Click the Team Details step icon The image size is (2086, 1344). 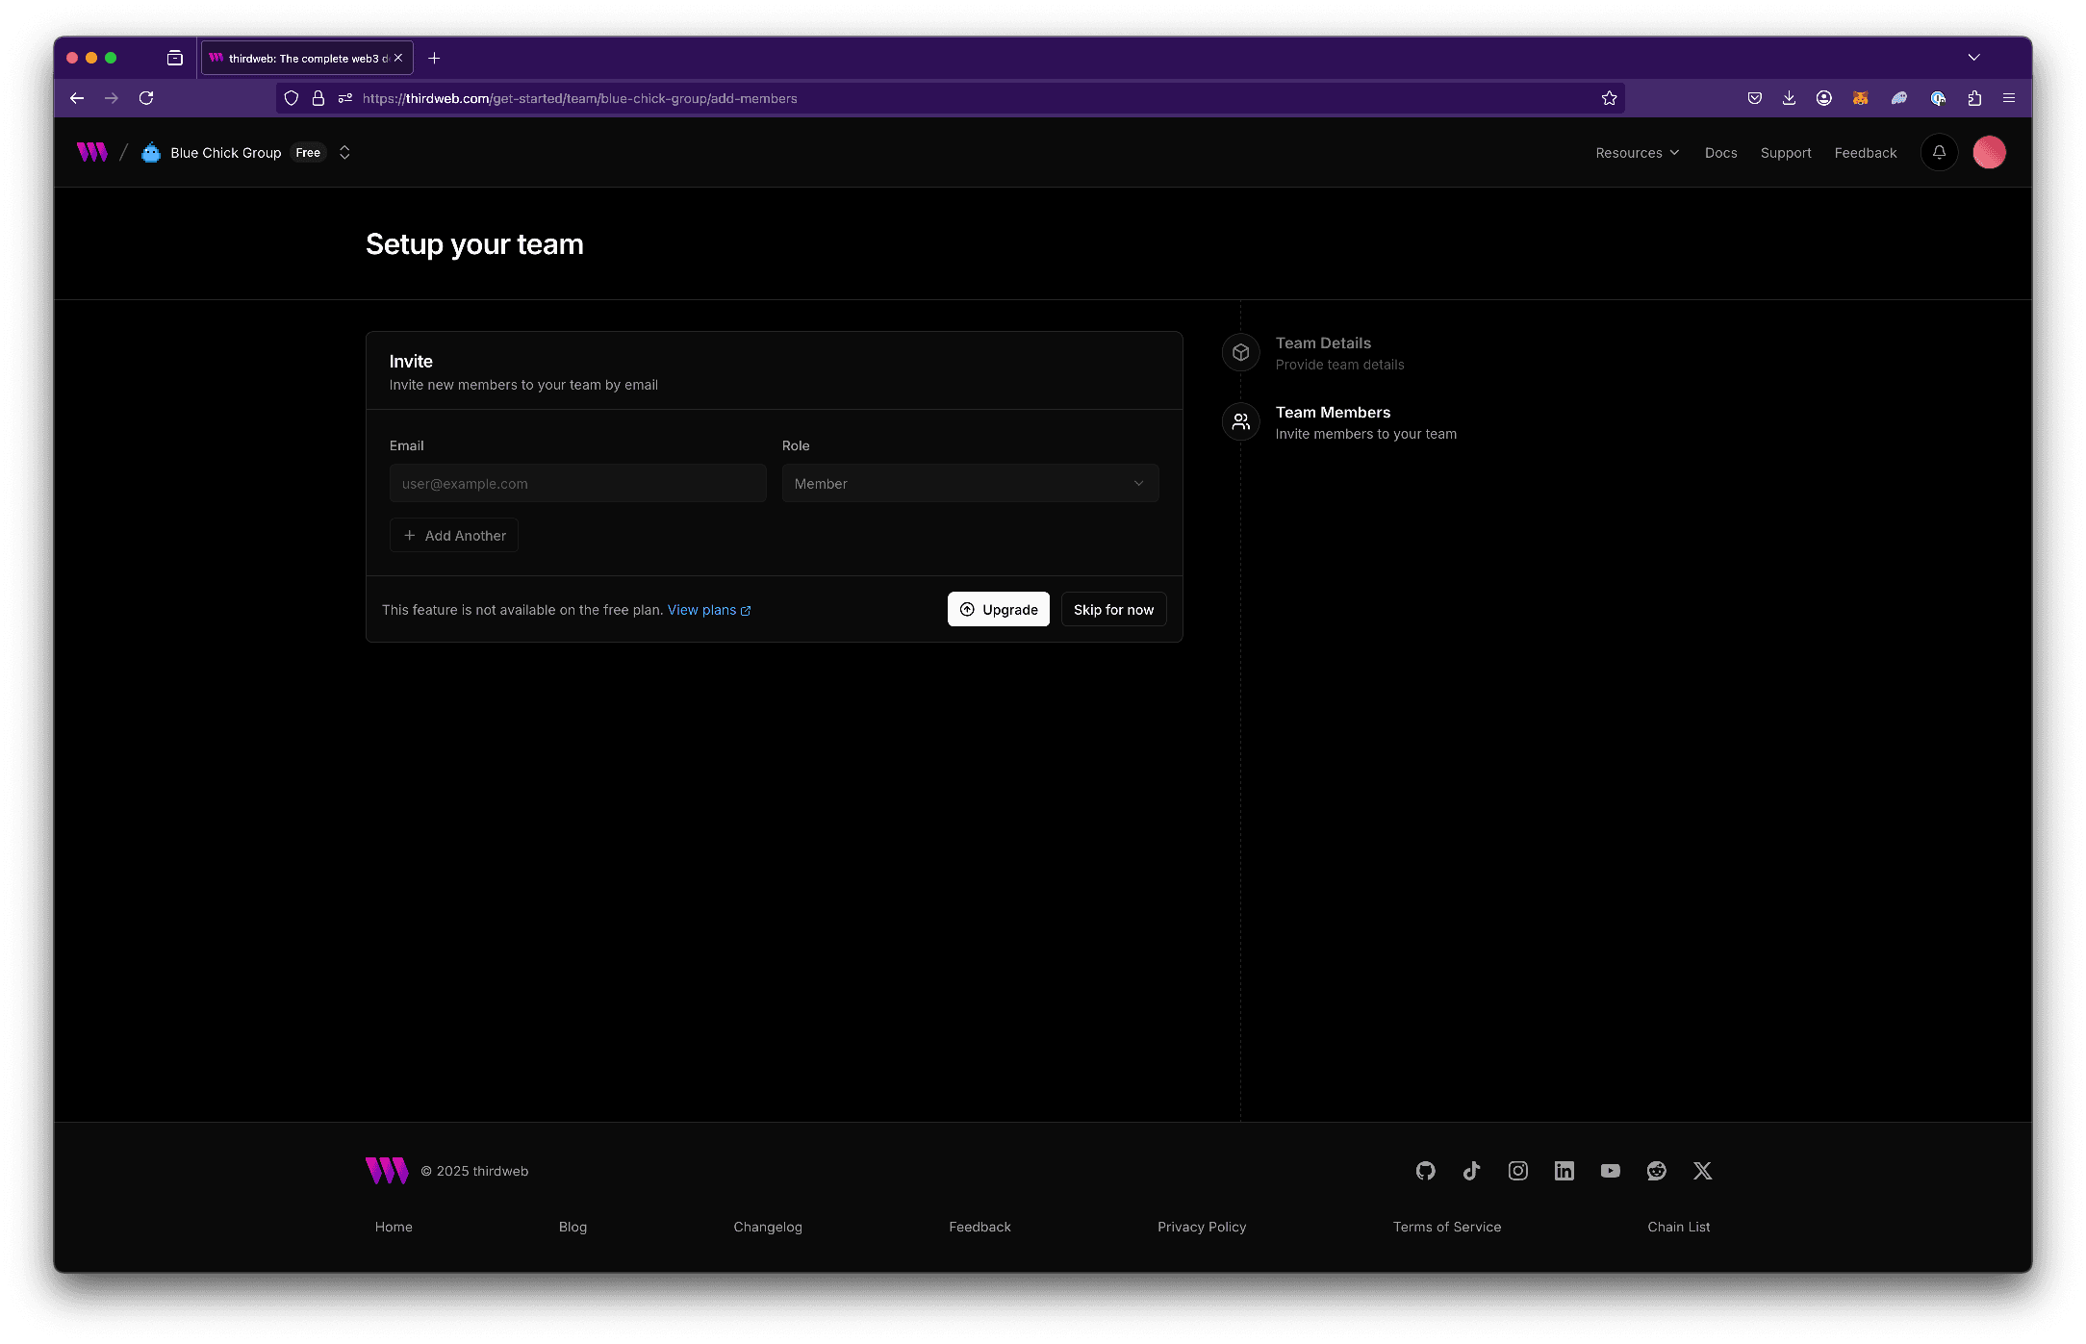tap(1240, 351)
